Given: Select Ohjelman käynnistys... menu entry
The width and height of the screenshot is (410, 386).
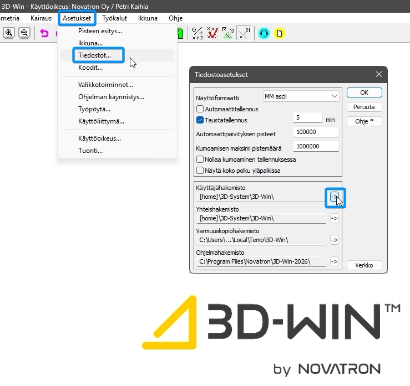Looking at the screenshot, I should (117, 97).
